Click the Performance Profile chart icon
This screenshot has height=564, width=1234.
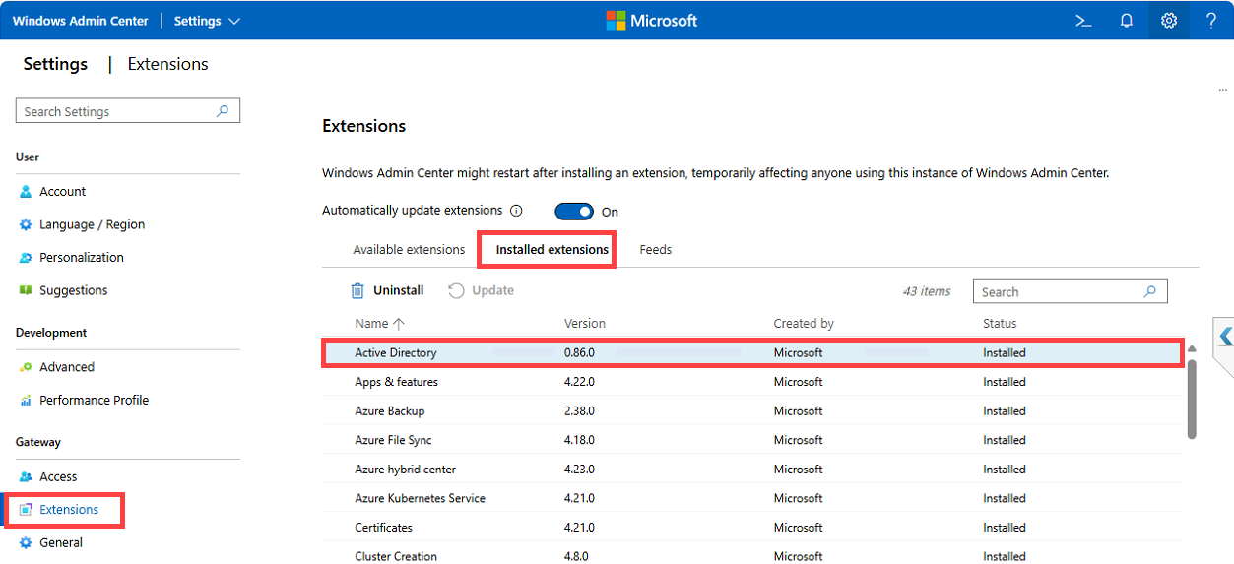point(26,401)
